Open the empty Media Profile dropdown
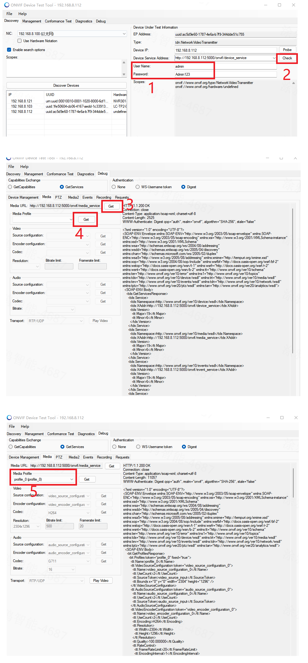Image resolution: width=308 pixels, height=663 pixels. 43,220
